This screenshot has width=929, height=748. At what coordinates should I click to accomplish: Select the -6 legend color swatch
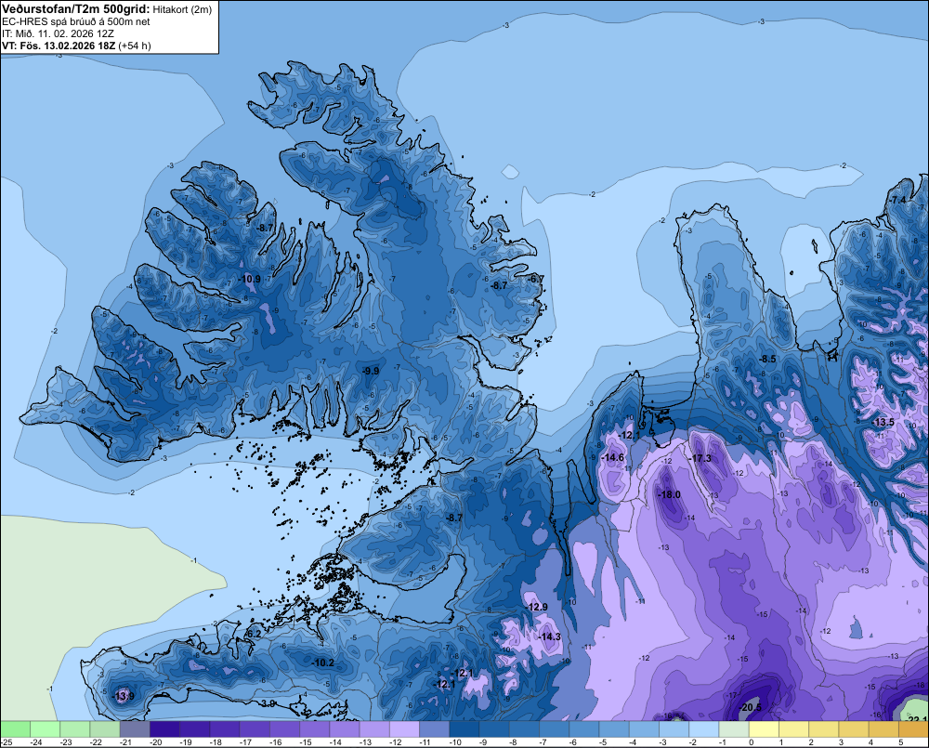click(x=583, y=729)
